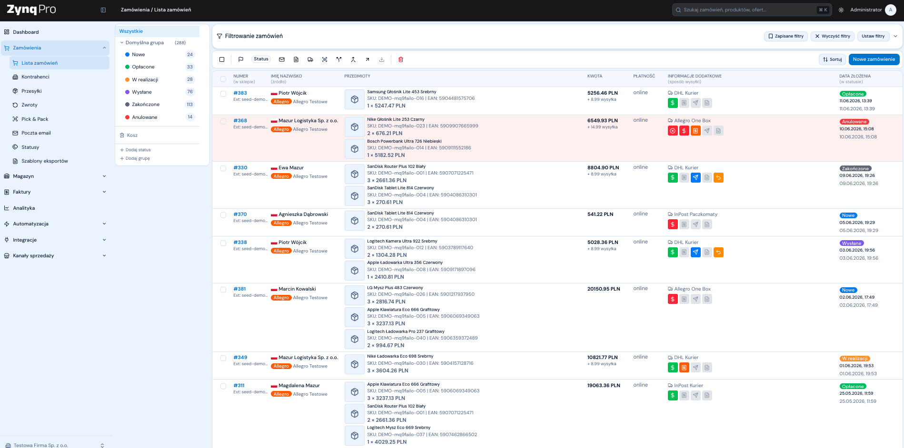Open the Testowa Firma company switcher
This screenshot has width=904, height=448.
coord(56,445)
